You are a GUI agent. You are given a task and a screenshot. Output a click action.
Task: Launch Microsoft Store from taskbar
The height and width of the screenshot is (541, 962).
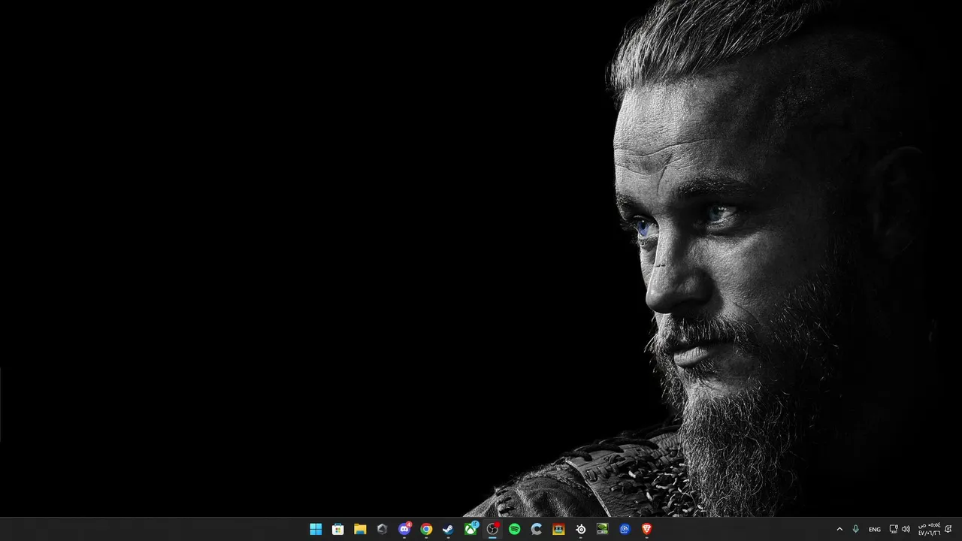338,529
